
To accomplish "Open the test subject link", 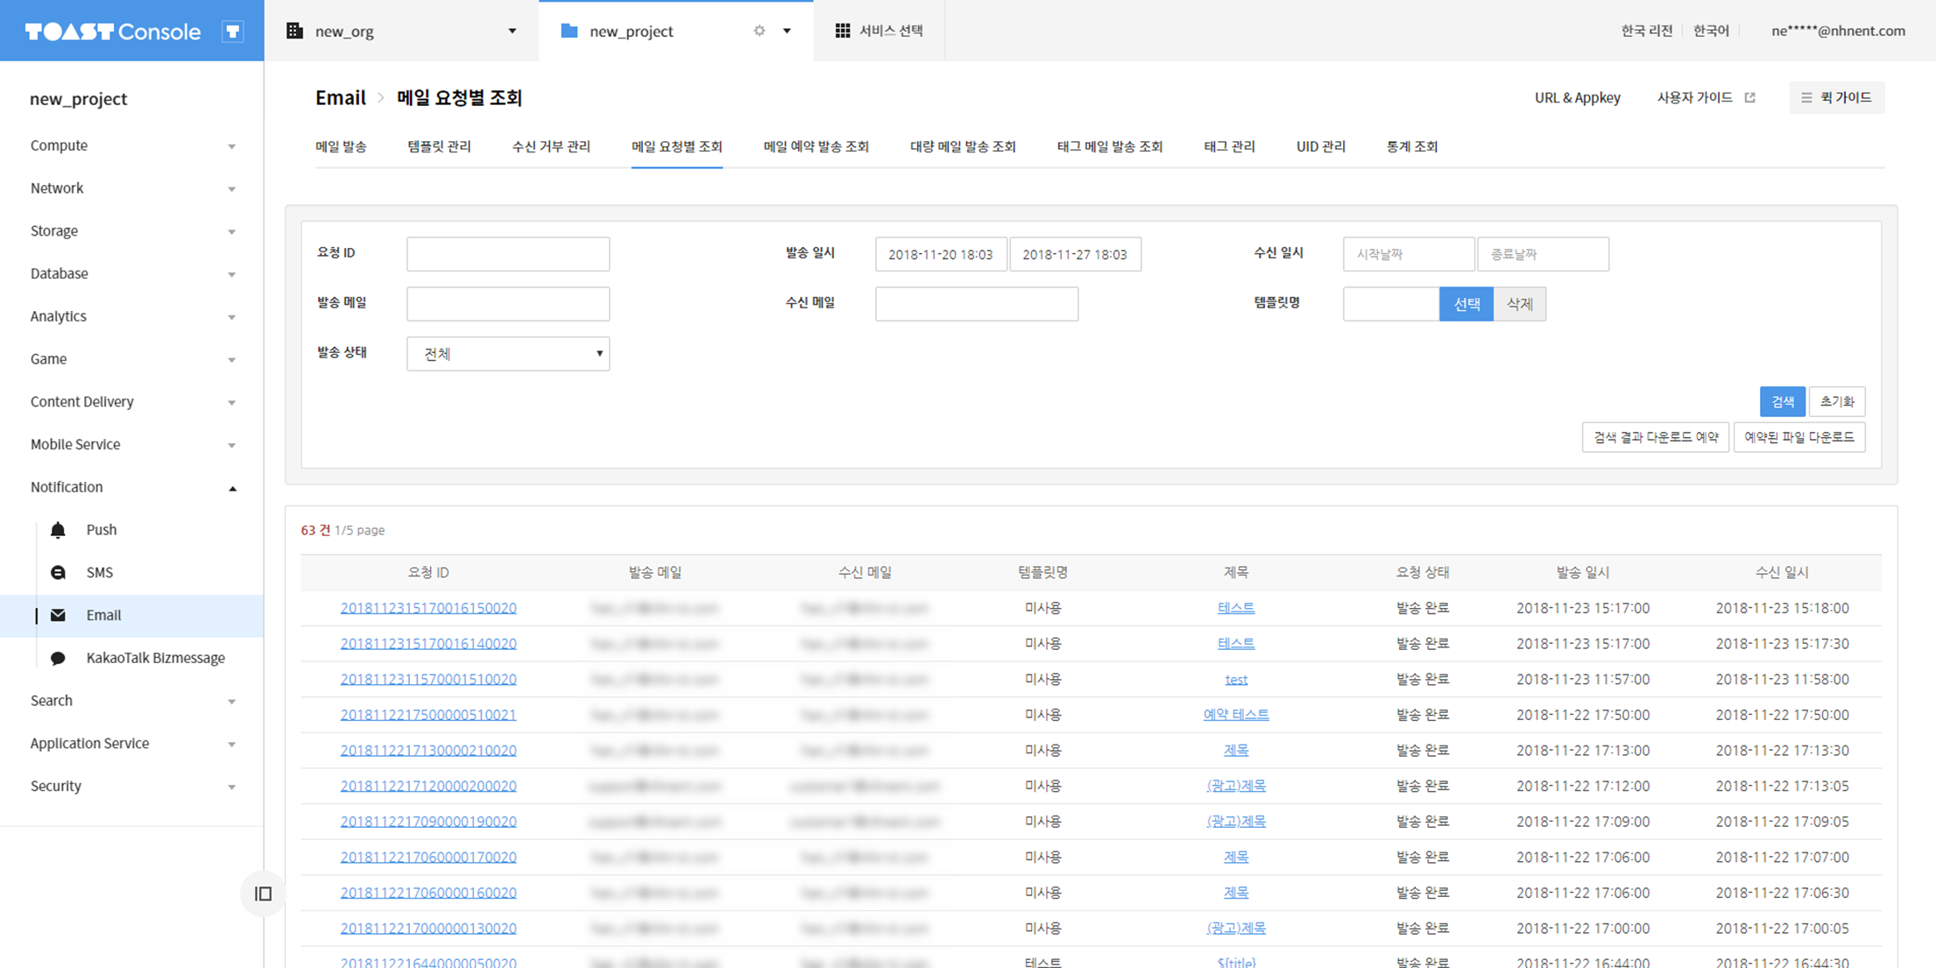I will pyautogui.click(x=1236, y=679).
